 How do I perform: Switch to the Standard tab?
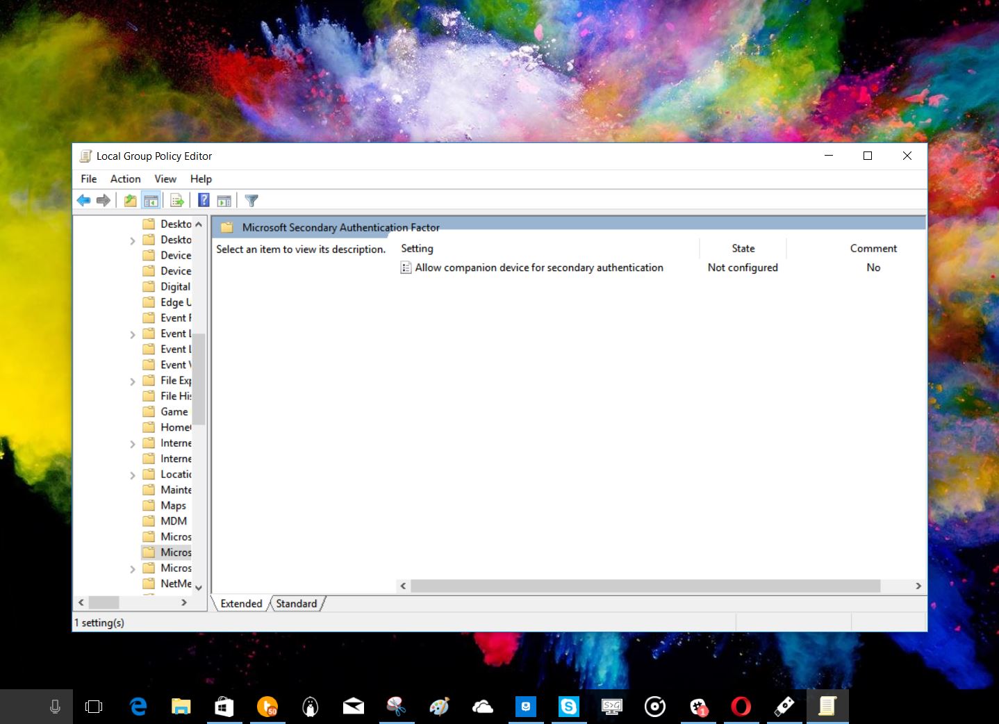(296, 604)
